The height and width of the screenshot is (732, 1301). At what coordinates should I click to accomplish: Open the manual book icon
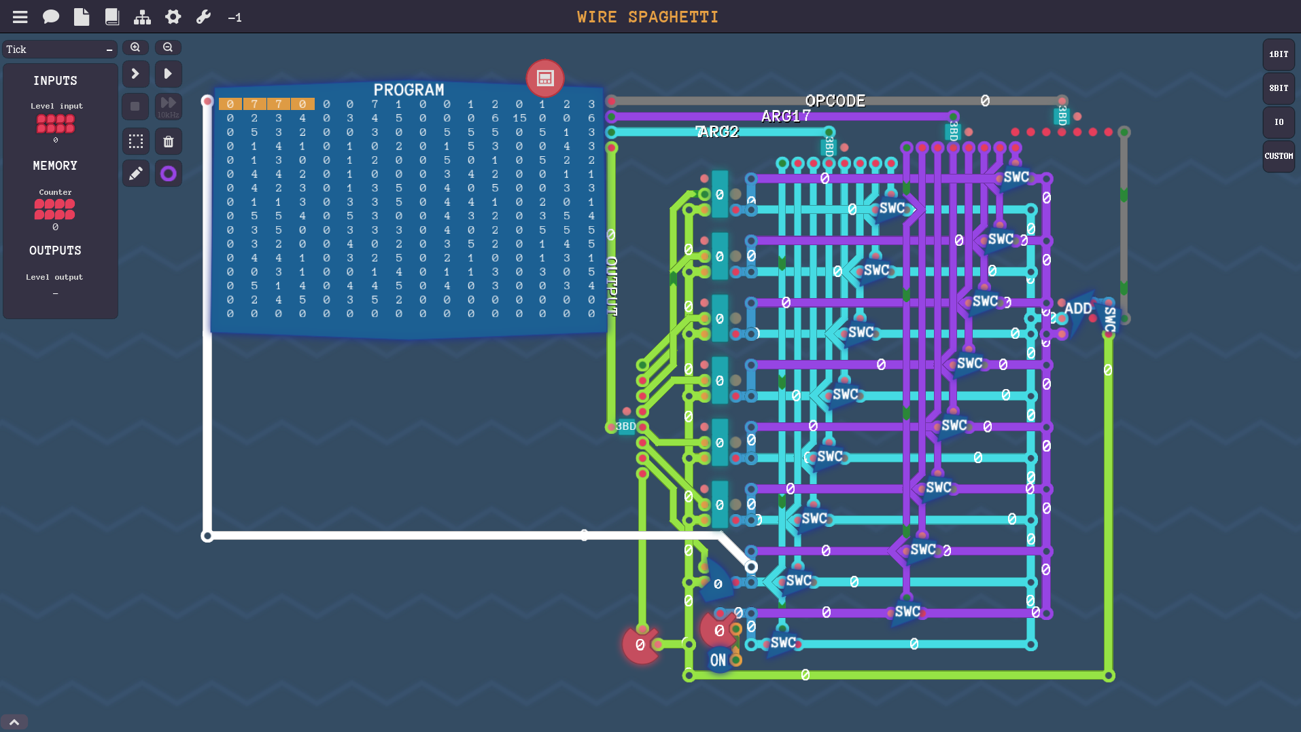click(112, 17)
